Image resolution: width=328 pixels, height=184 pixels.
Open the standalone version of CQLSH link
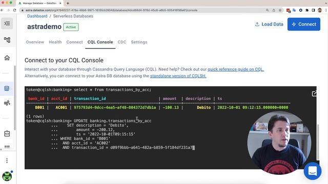[178, 76]
